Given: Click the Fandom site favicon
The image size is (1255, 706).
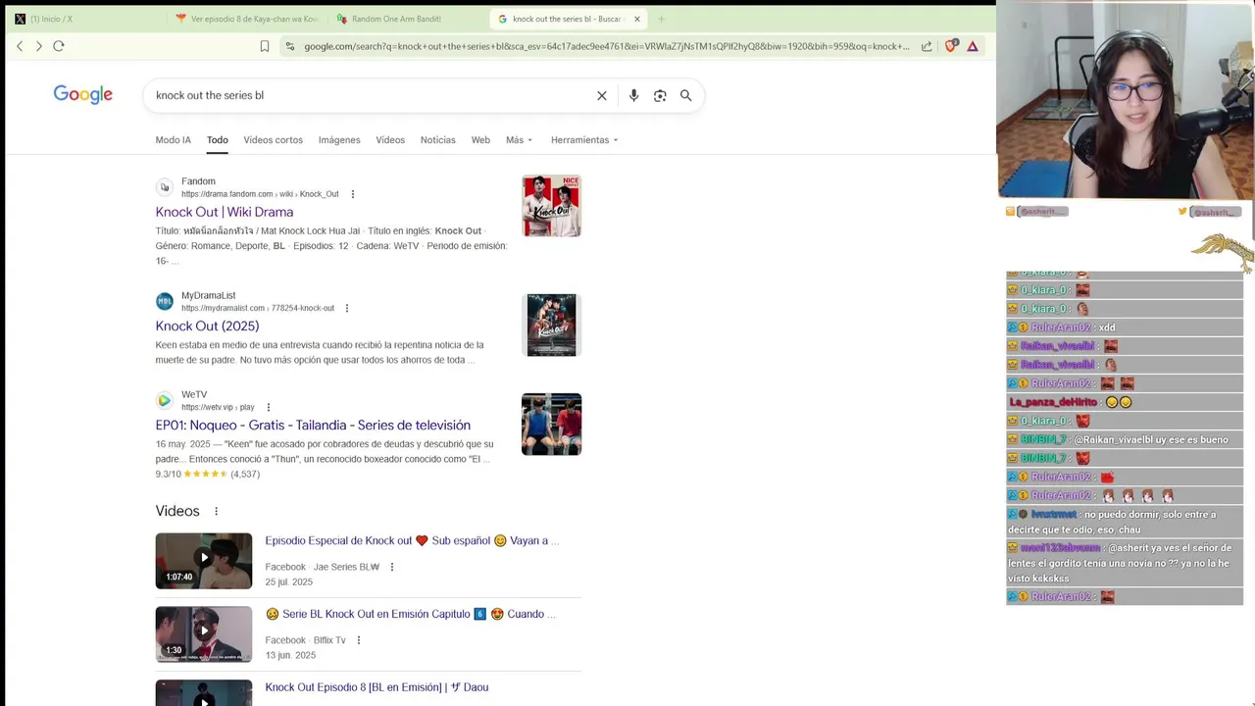Looking at the screenshot, I should click(164, 187).
